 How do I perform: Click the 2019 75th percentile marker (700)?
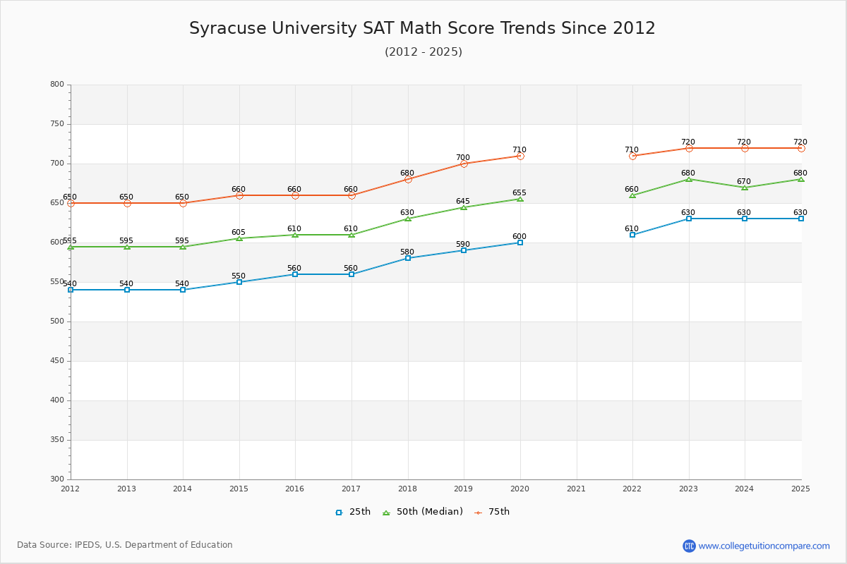464,164
